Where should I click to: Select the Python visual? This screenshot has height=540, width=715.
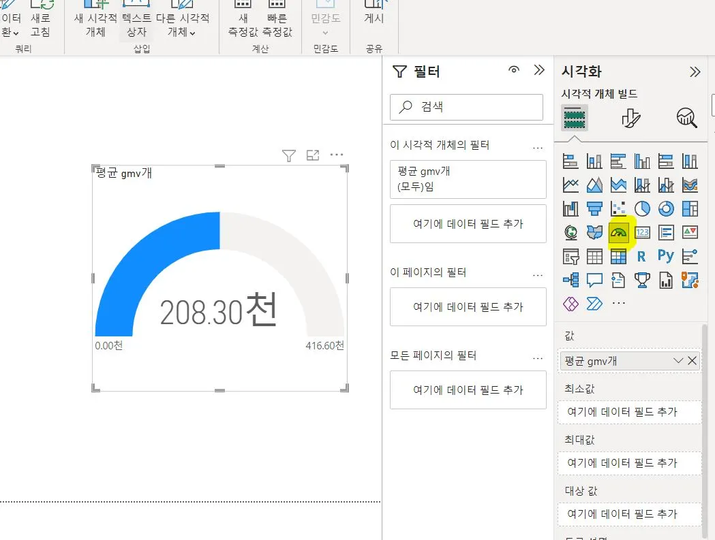666,257
